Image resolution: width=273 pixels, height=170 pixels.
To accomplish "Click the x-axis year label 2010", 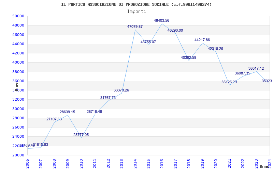I will click(81, 164).
